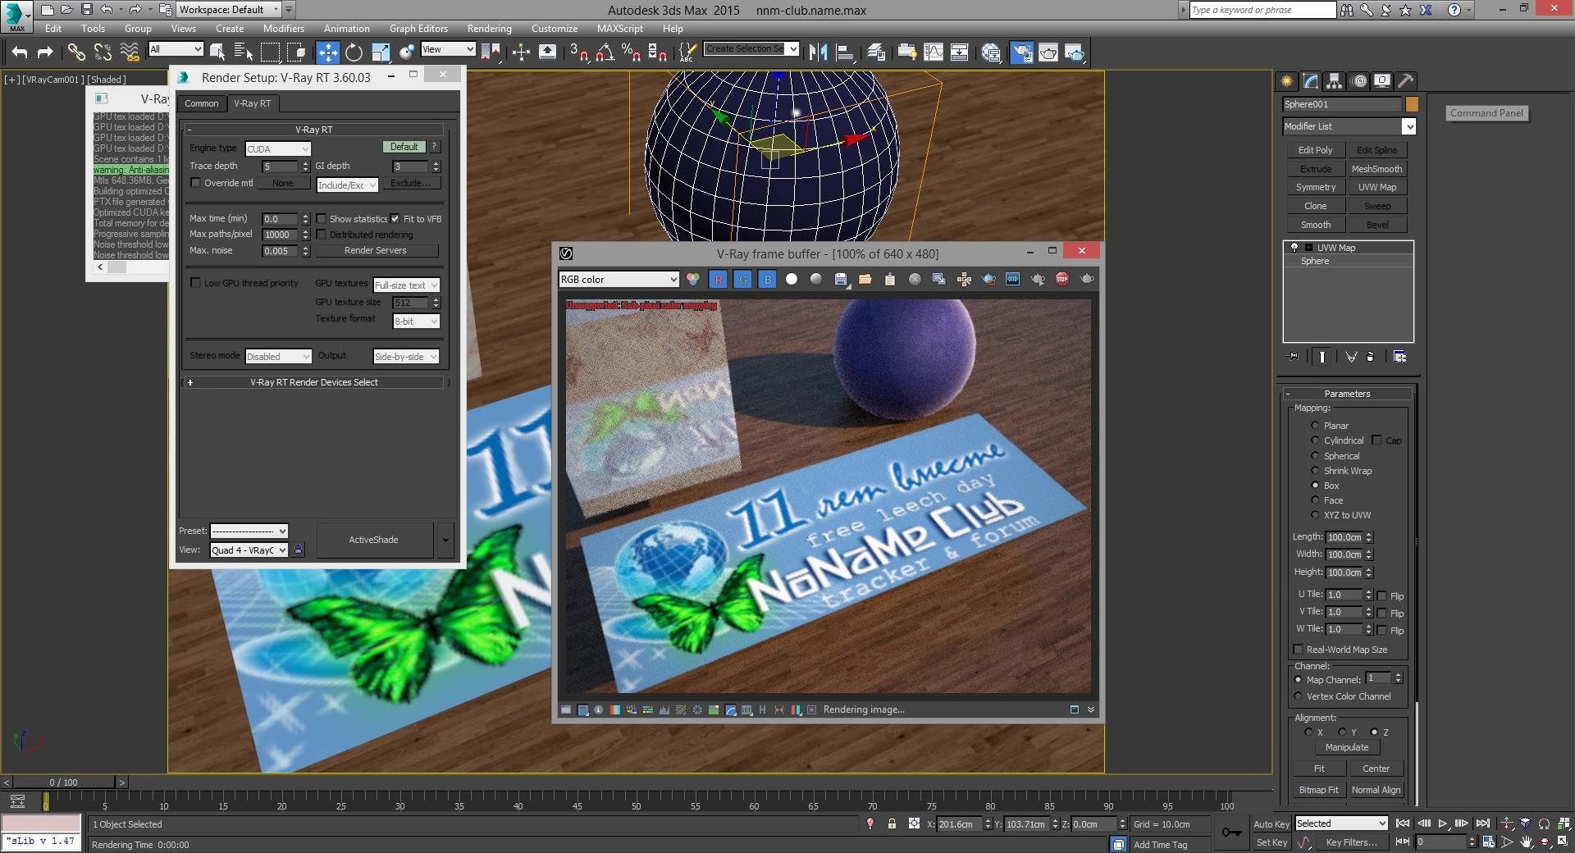Screen dimensions: 1575x853
Task: Open GPU textures dropdown
Action: (407, 285)
